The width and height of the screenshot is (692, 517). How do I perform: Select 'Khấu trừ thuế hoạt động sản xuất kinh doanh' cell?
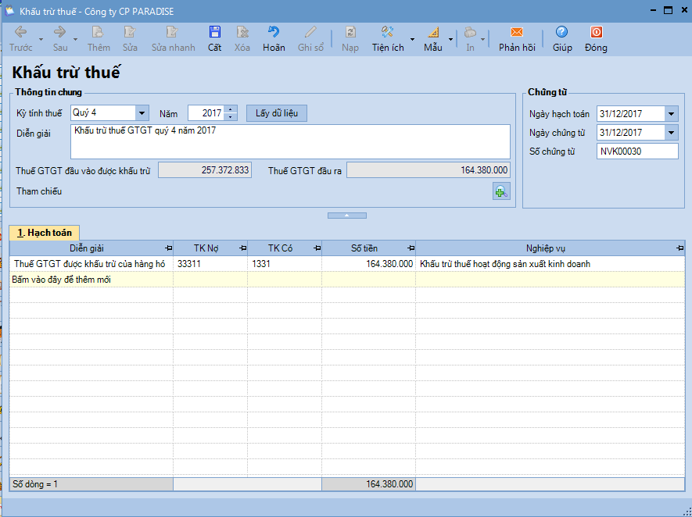point(550,263)
